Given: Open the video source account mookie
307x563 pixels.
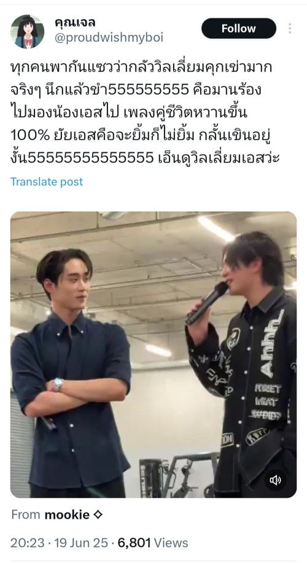Looking at the screenshot, I should pyautogui.click(x=67, y=515).
